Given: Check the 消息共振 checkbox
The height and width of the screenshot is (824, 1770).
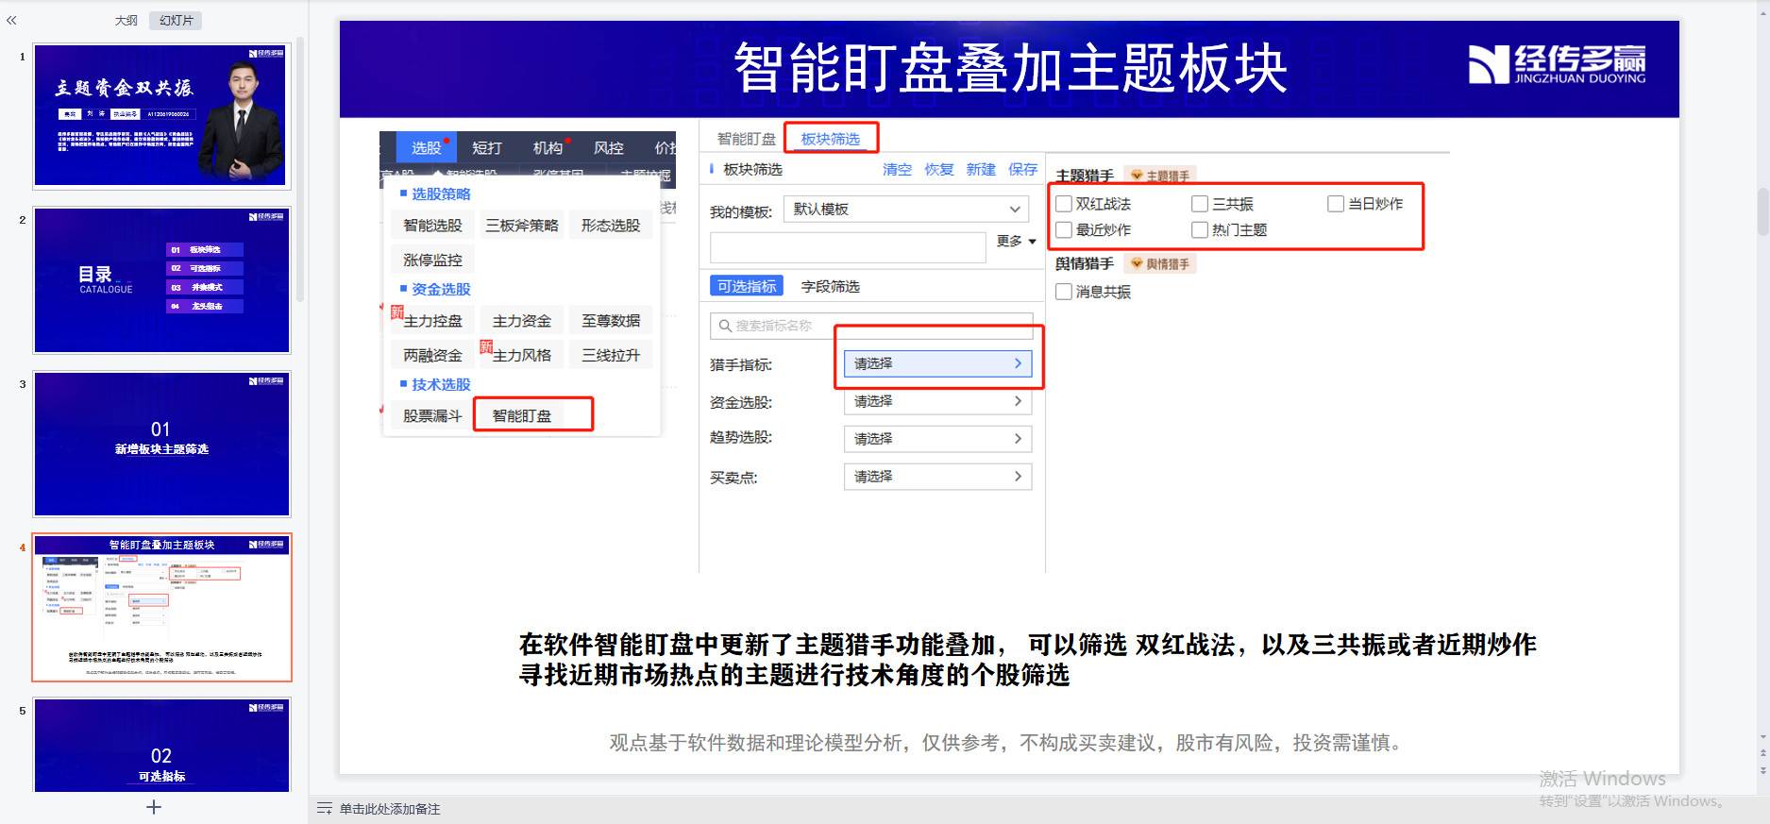Looking at the screenshot, I should pos(1064,292).
